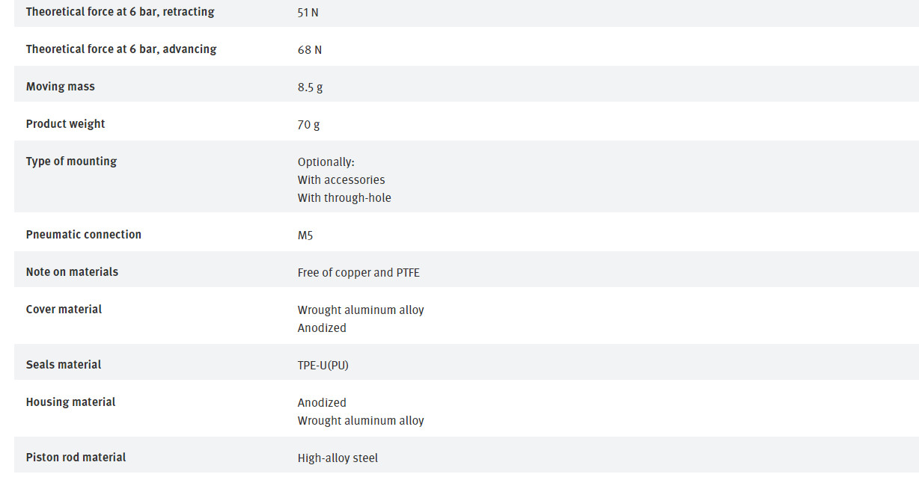Click the 'With through-hole' mounting text
This screenshot has height=483, width=919.
pos(344,198)
